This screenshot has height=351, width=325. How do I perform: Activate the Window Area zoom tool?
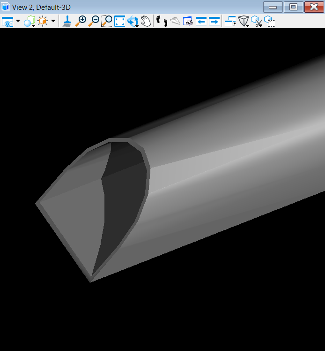(107, 21)
